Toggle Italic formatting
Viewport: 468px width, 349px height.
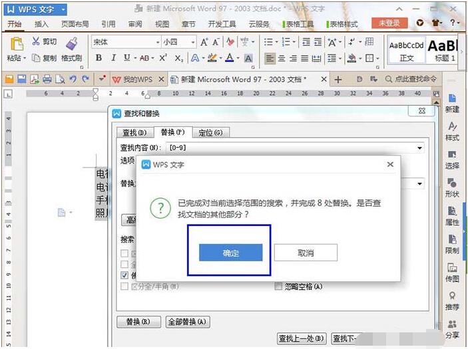(113, 58)
